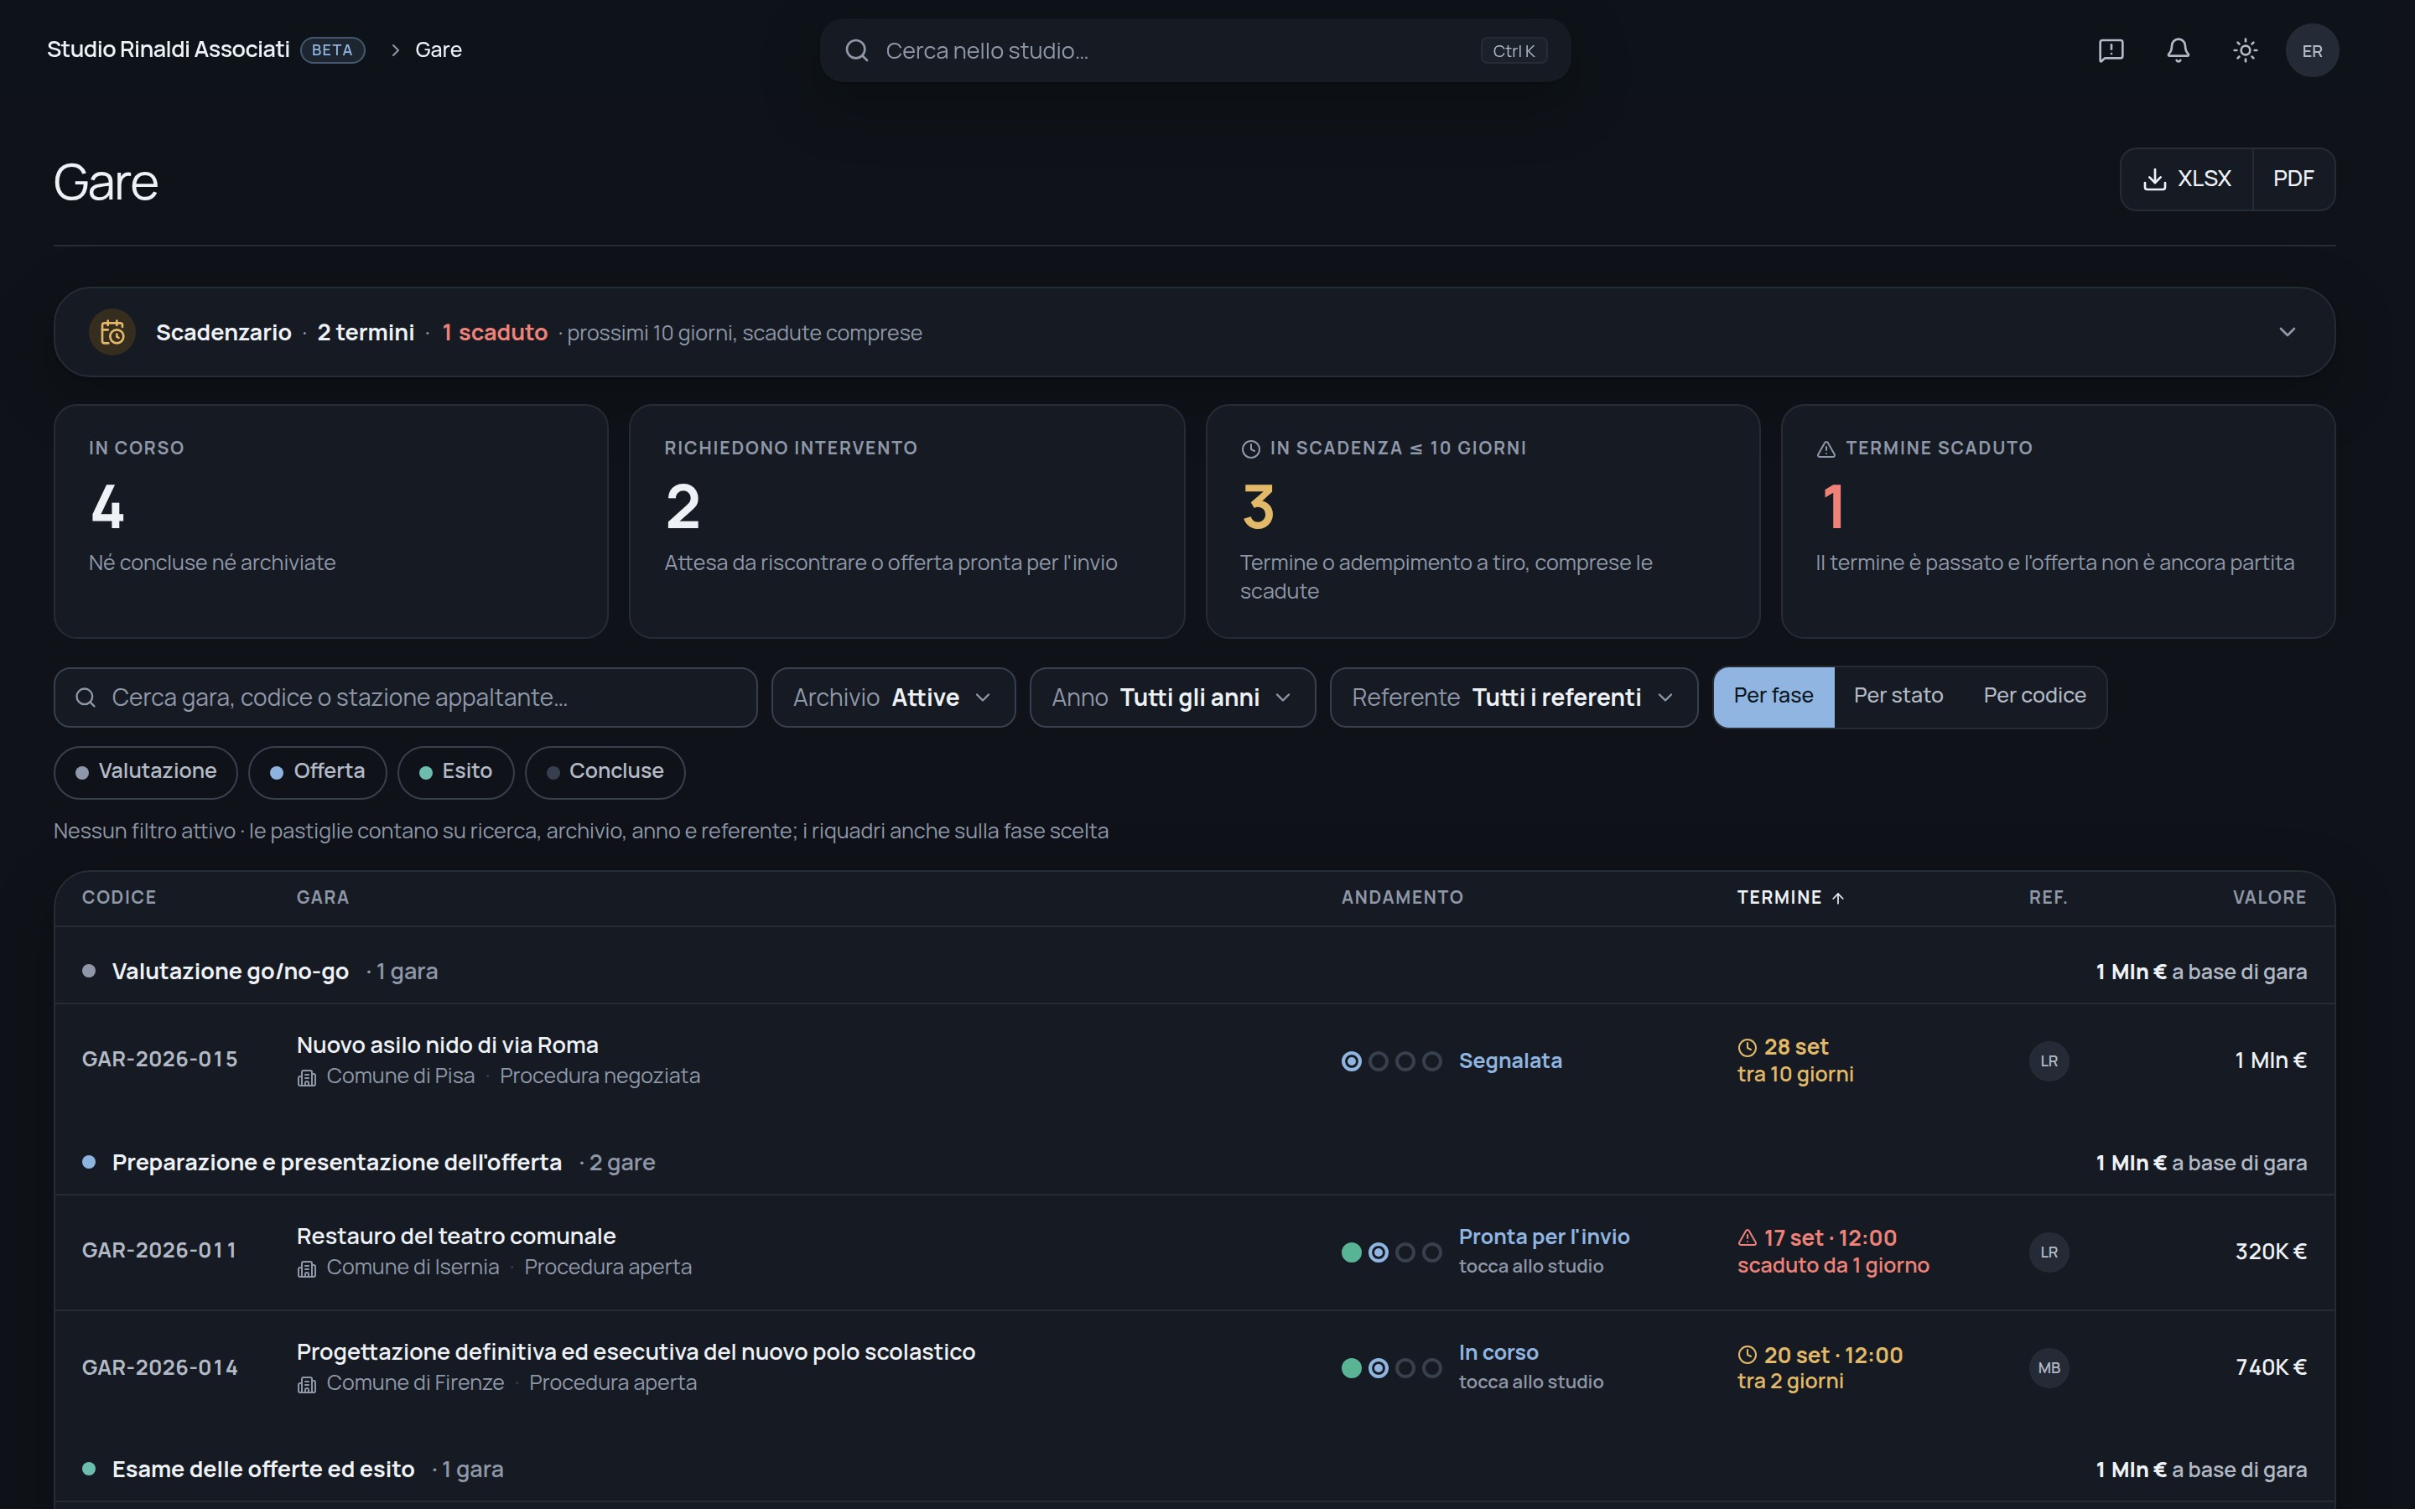The height and width of the screenshot is (1509, 2415).
Task: Switch to the Per stato grouping tab
Action: point(1898,697)
